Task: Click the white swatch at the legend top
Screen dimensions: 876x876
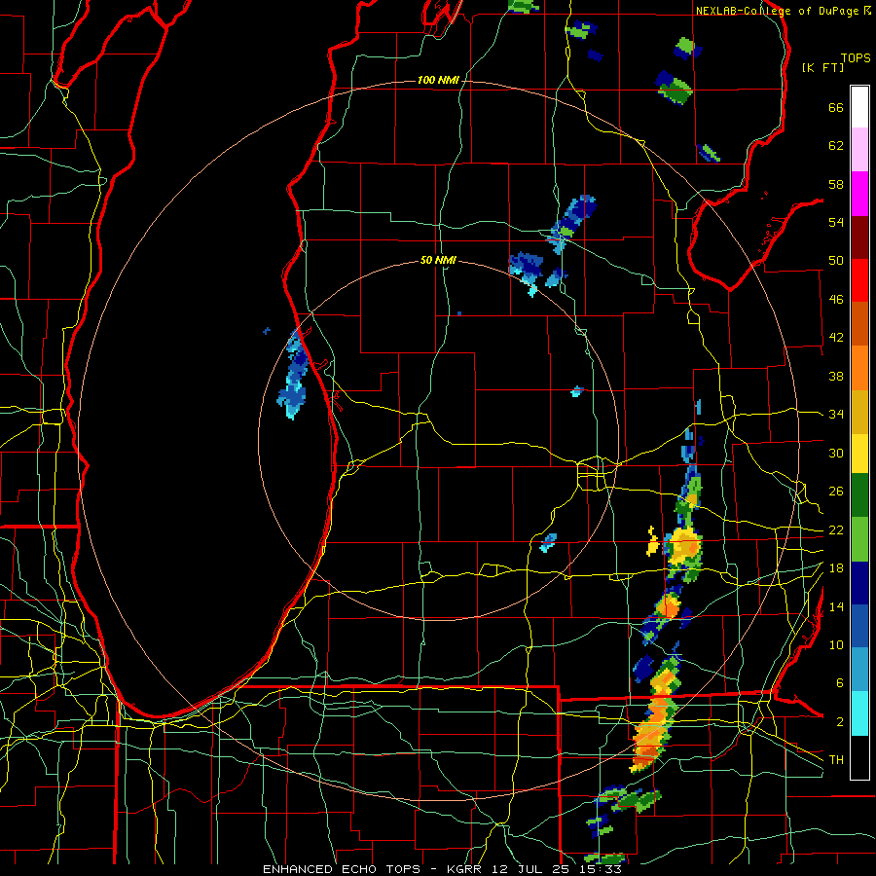Action: (859, 107)
